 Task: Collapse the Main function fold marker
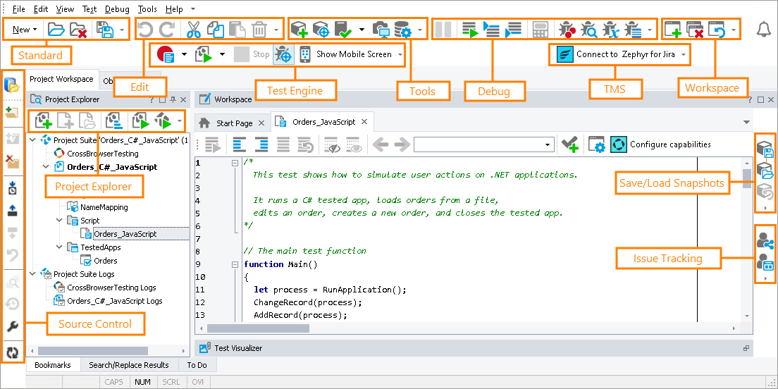[235, 264]
